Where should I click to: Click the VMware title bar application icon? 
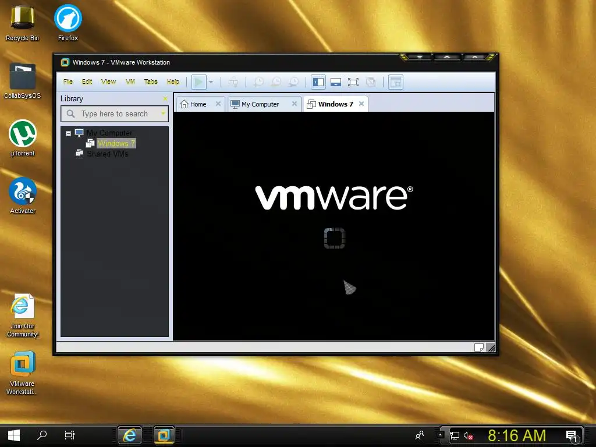pyautogui.click(x=65, y=62)
